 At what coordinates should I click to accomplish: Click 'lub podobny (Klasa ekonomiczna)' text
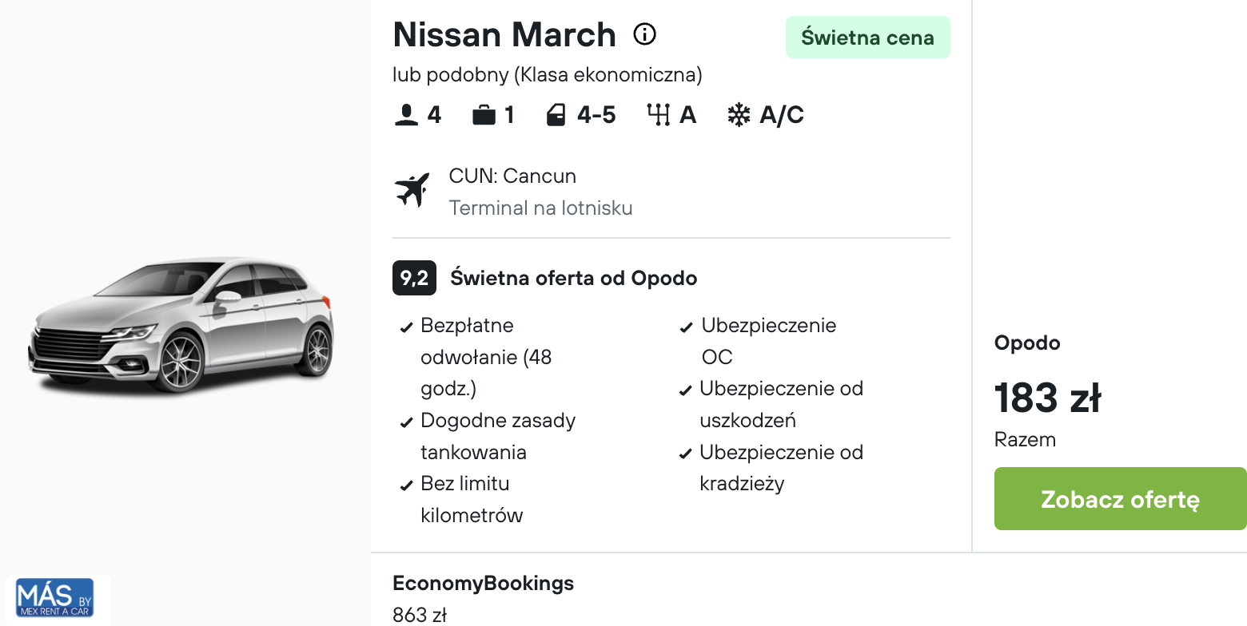(x=548, y=75)
